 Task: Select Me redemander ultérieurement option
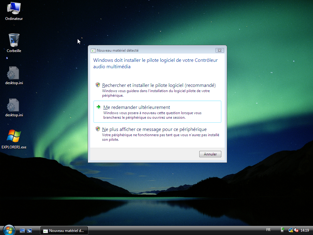137,107
